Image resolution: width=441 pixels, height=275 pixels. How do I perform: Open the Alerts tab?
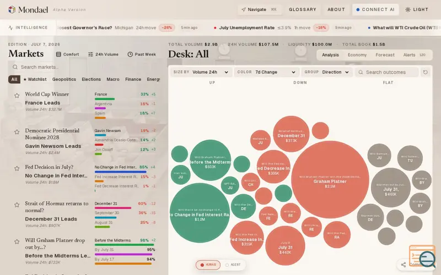point(414,55)
